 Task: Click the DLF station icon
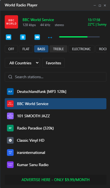point(10,92)
